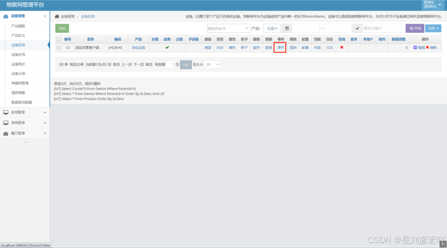Focus the 搜索关键字 search field

[x=384, y=29]
